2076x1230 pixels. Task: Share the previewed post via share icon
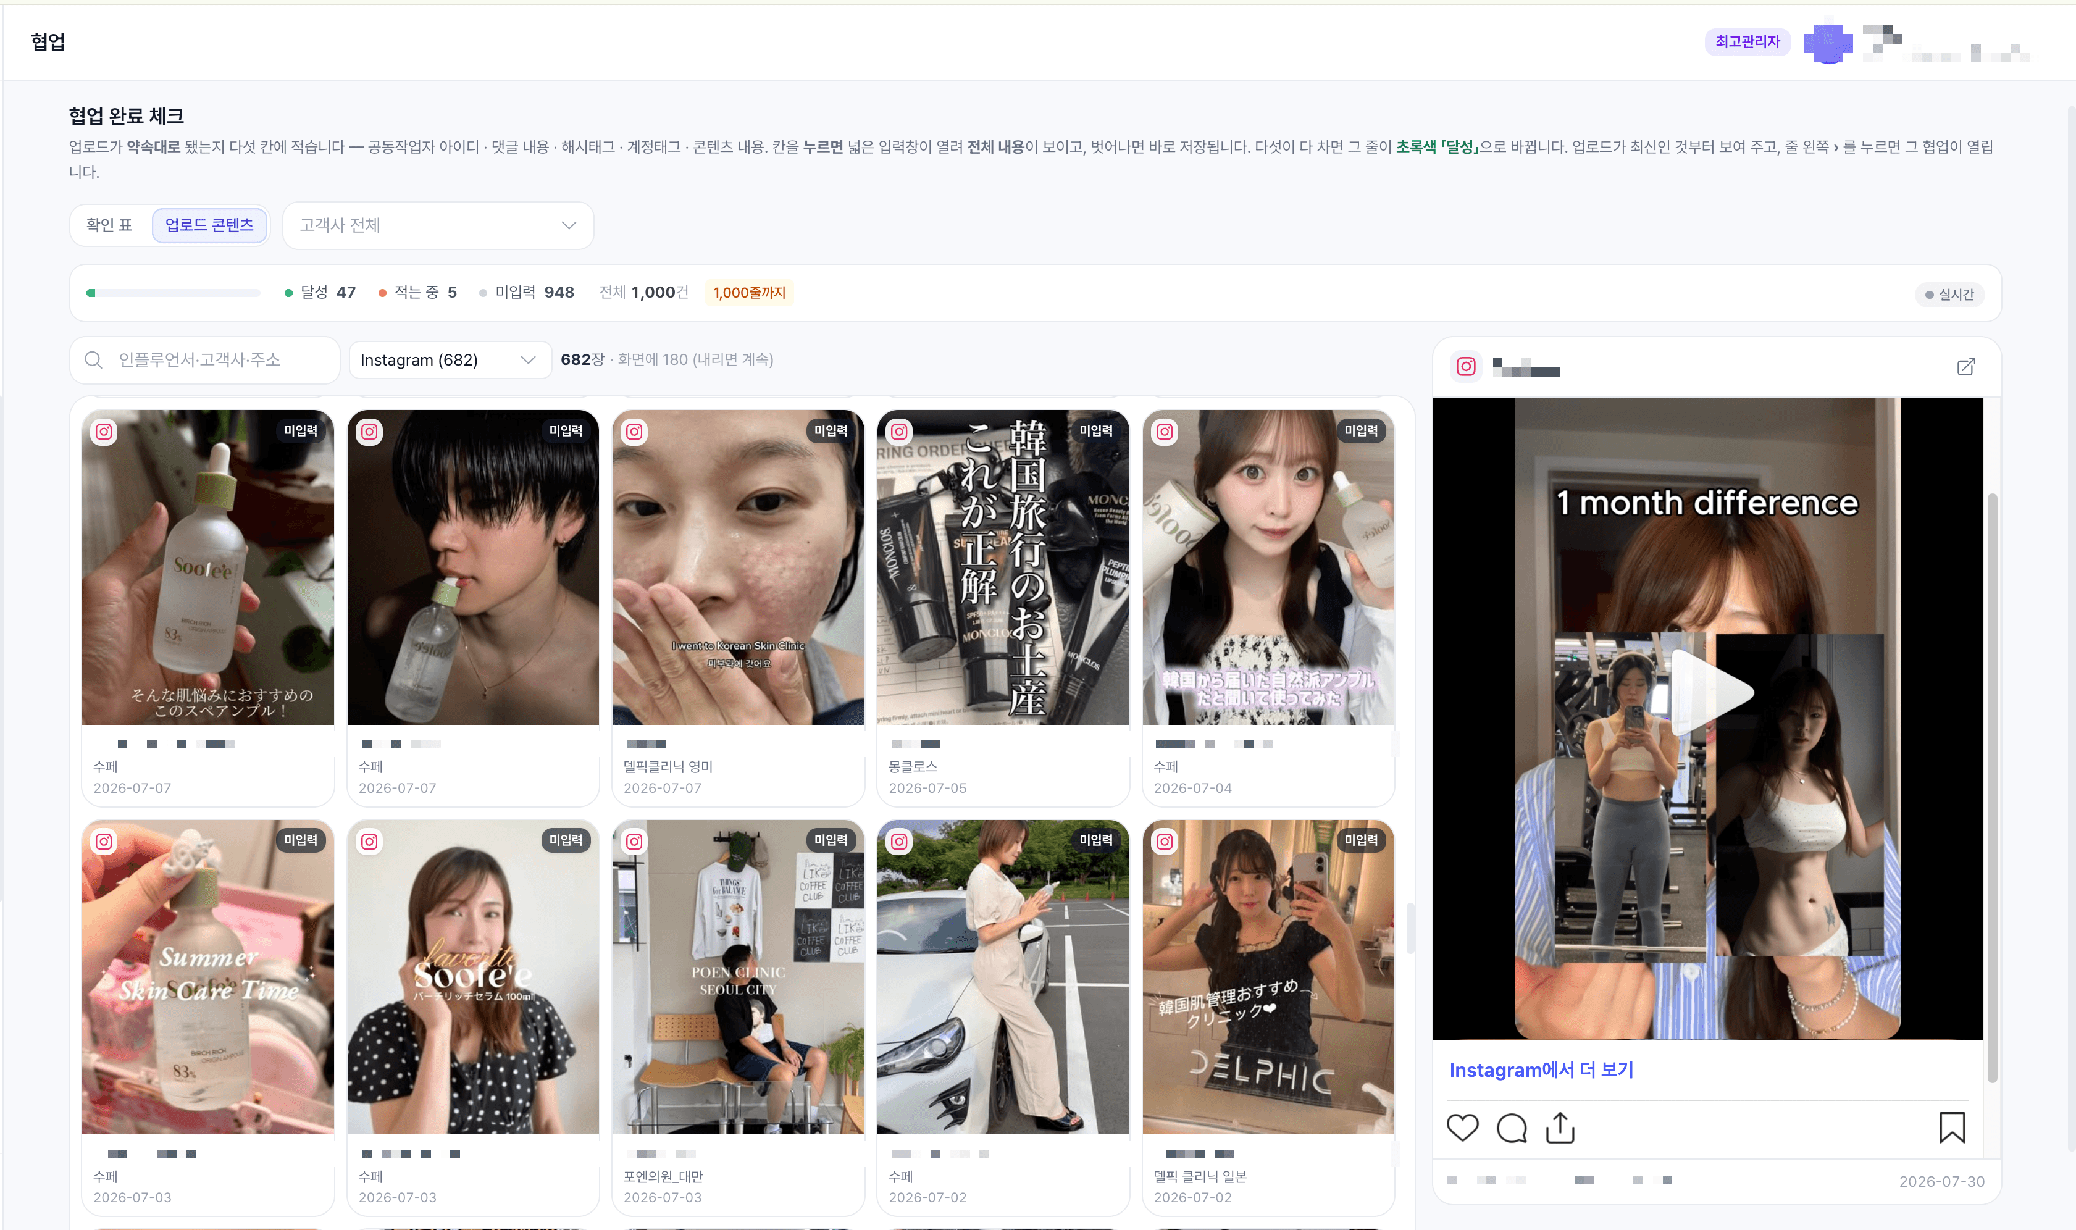click(x=1560, y=1127)
